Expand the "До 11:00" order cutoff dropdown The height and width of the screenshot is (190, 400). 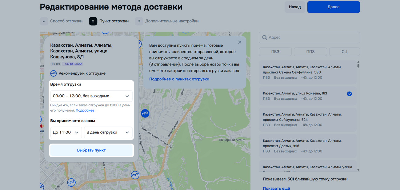point(66,133)
